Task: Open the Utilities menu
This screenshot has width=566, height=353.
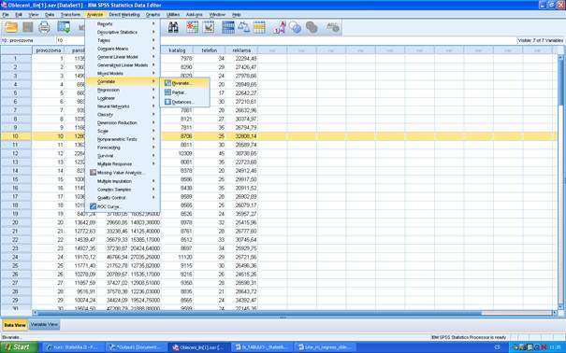Action: [x=173, y=15]
